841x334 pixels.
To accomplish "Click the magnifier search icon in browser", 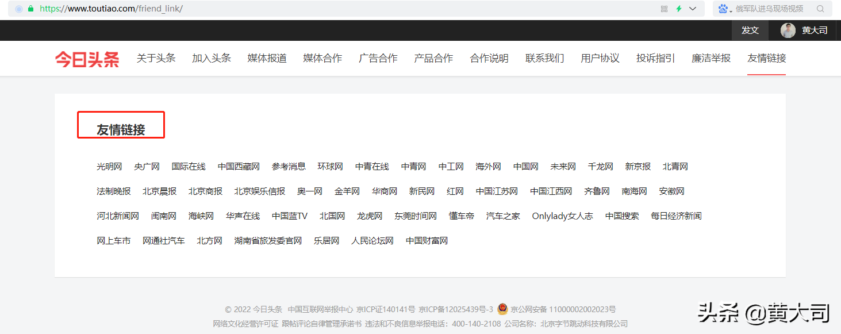I will click(x=820, y=9).
